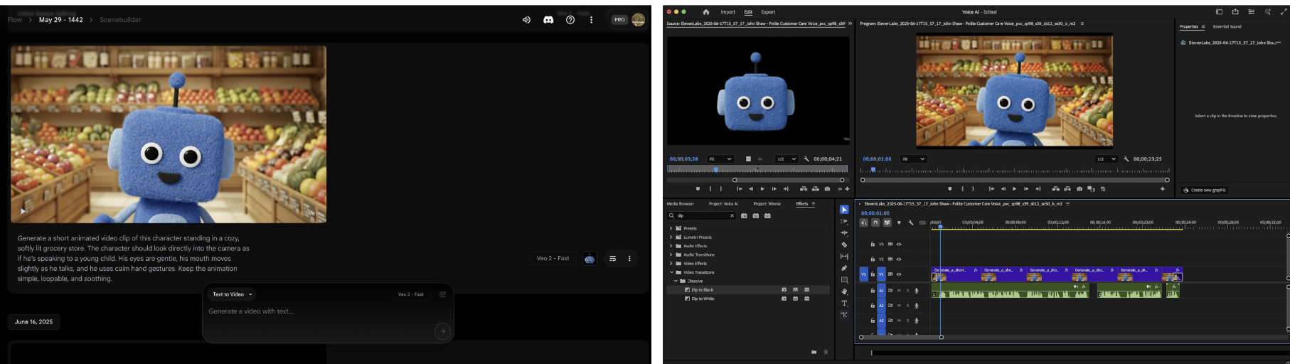This screenshot has height=364, width=1290.
Task: Submit the prompt with arrow button
Action: 442,331
